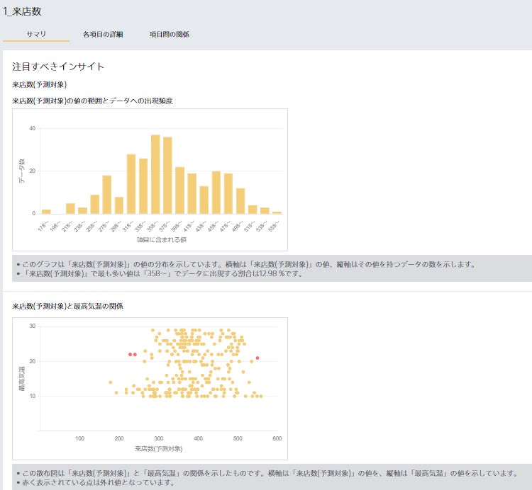Open the サマリ tab
This screenshot has width=532, height=490.
(x=36, y=34)
